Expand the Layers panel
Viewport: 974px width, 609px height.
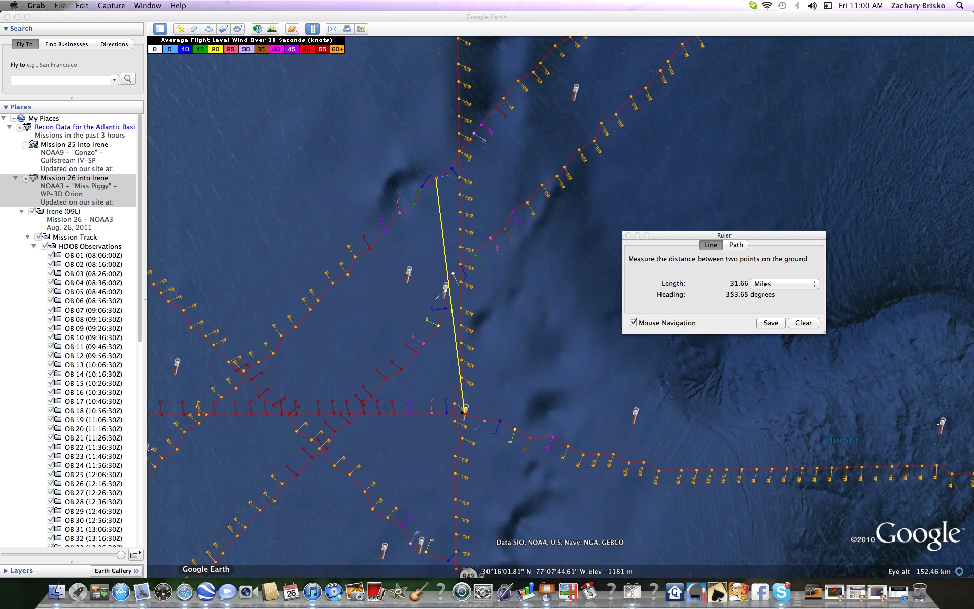coord(6,571)
